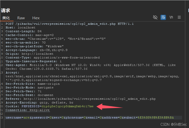This screenshot has width=189, height=128.
Task: Click the */*;q=0.8 signed-exchange line
Action: pos(54,80)
